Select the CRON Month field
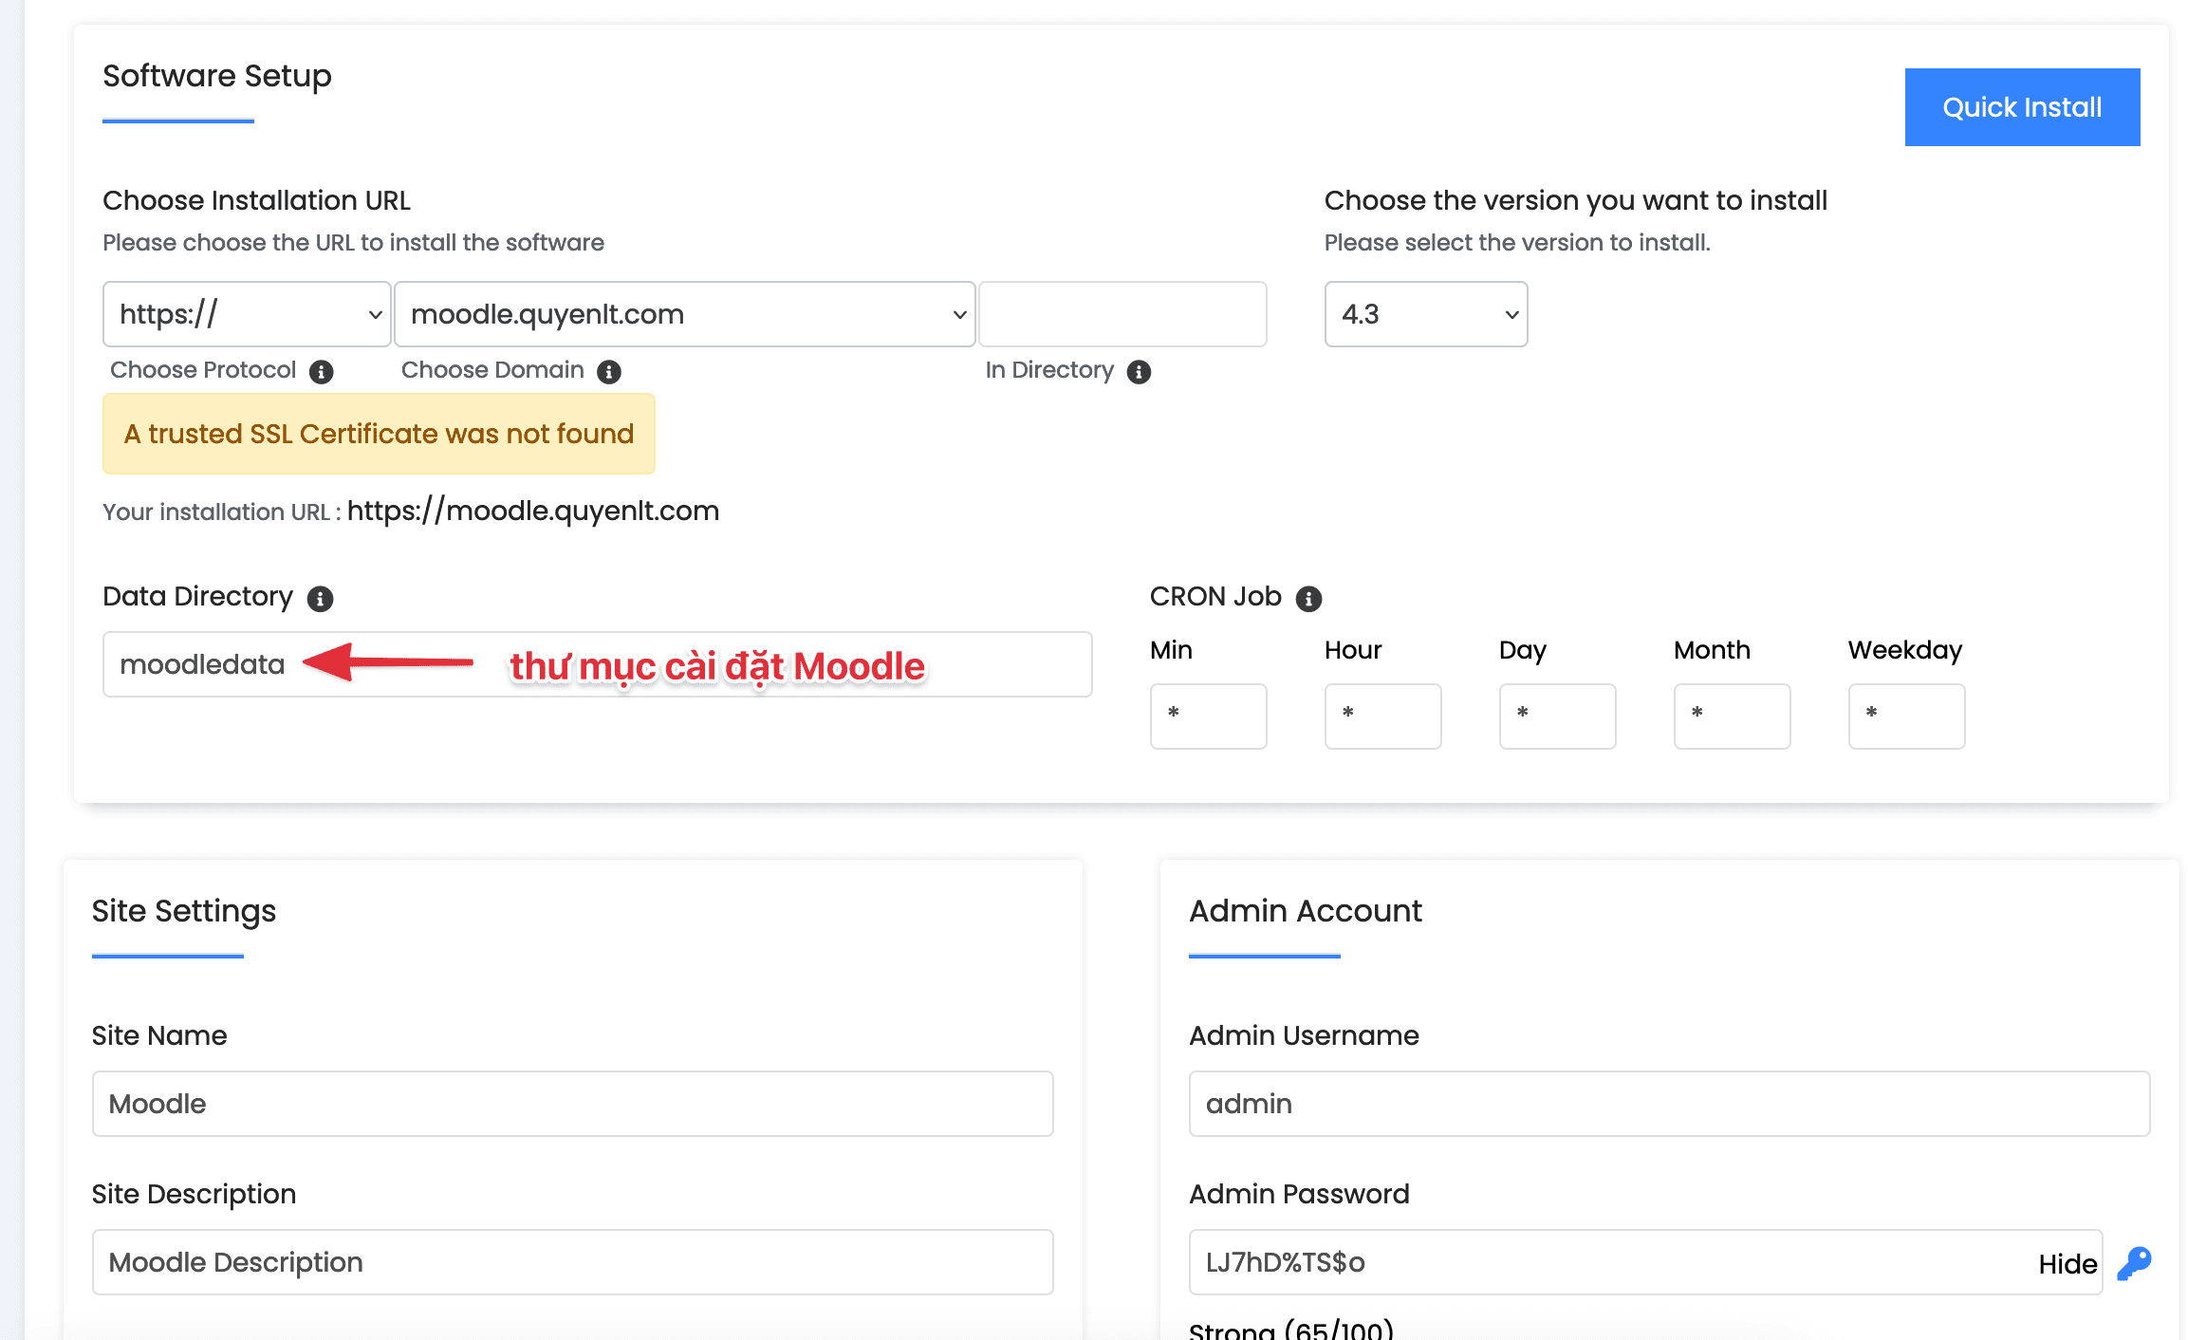The image size is (2188, 1340). (x=1732, y=716)
